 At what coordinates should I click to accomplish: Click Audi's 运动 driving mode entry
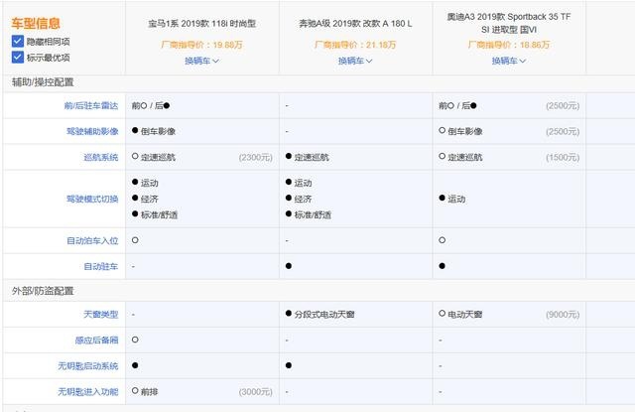click(452, 199)
